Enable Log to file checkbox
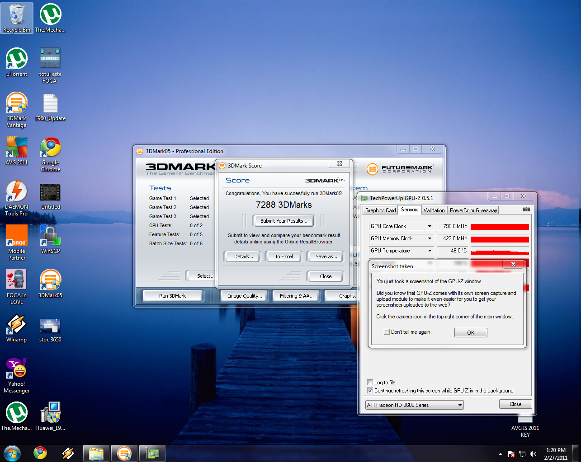 tap(370, 382)
